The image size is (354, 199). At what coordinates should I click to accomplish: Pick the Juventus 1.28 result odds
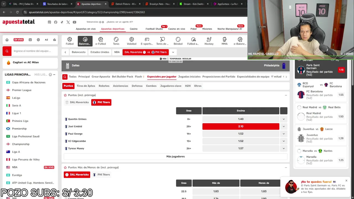341,138
